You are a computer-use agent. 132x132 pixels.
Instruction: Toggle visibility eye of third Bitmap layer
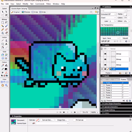click(x=105, y=65)
